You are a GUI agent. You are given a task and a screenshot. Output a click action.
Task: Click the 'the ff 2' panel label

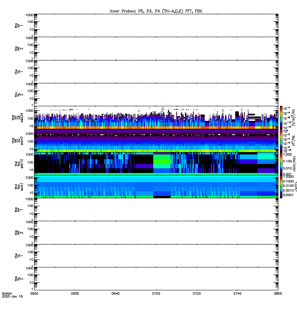coord(19,233)
